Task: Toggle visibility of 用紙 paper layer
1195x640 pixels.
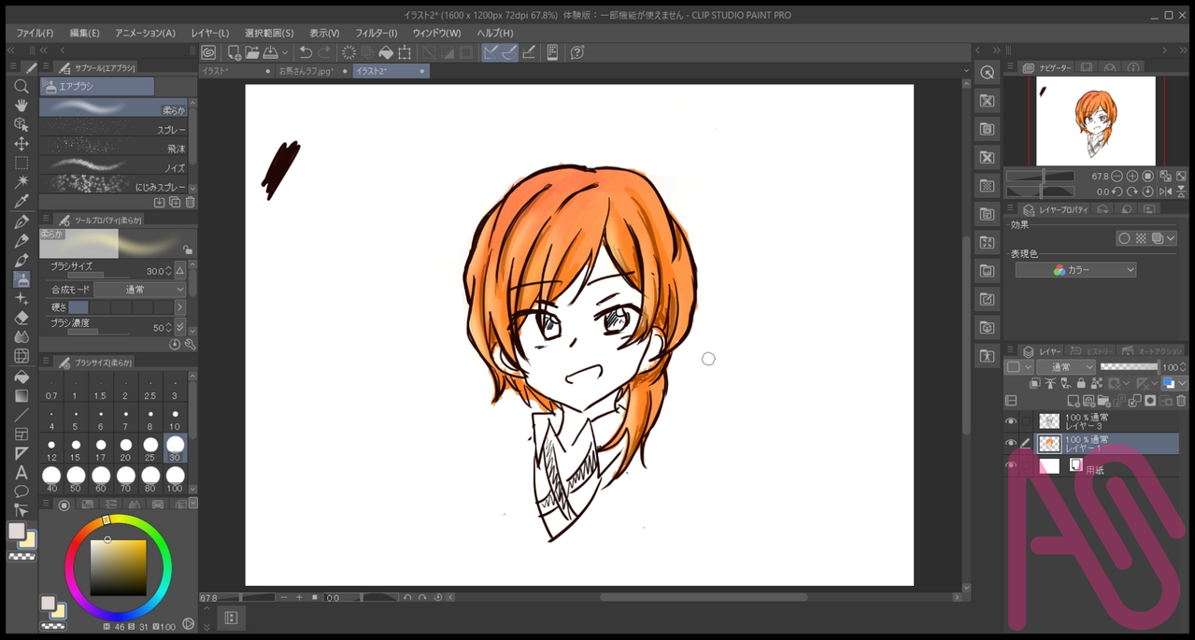Action: (1011, 465)
